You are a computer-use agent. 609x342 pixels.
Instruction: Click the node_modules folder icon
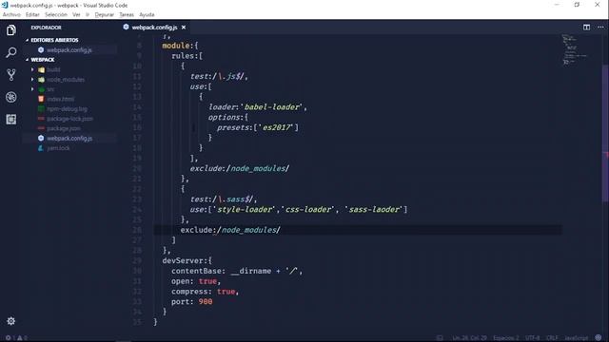(x=42, y=80)
